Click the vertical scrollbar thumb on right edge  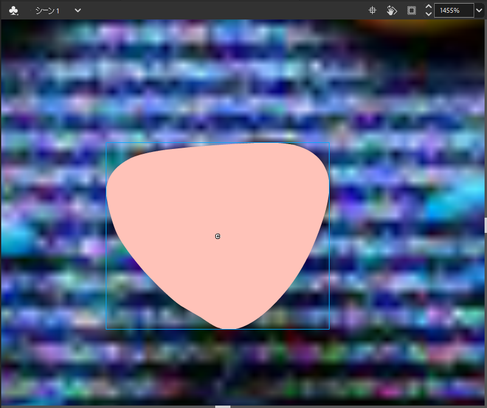(485, 225)
